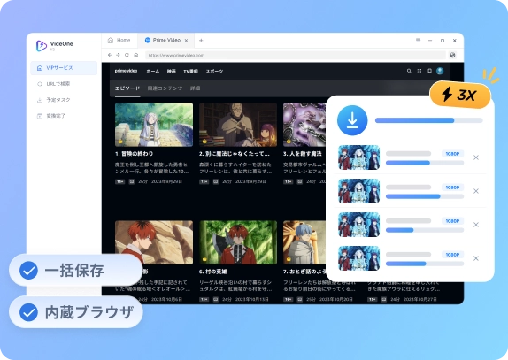Open the fourth download's thumbnail

359,258
